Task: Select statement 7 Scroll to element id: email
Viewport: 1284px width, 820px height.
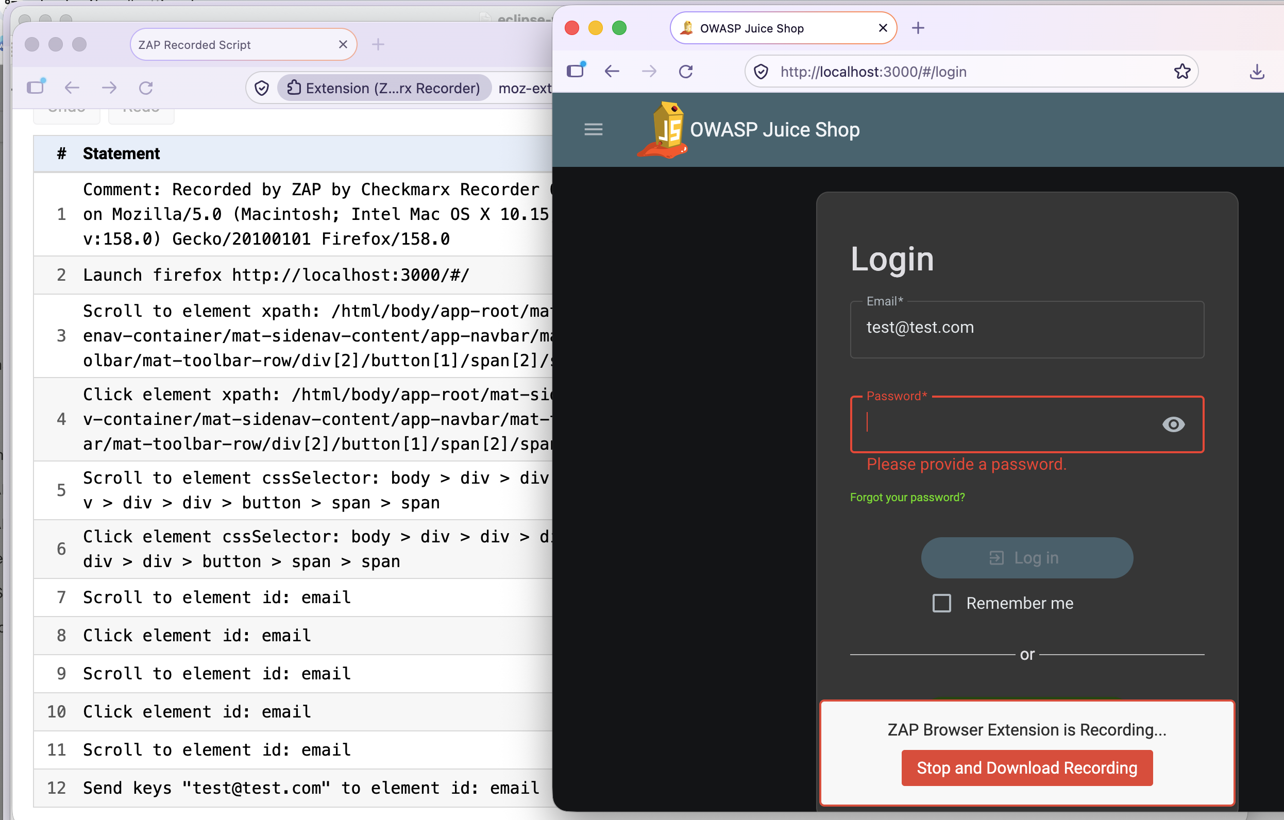Action: pos(293,597)
